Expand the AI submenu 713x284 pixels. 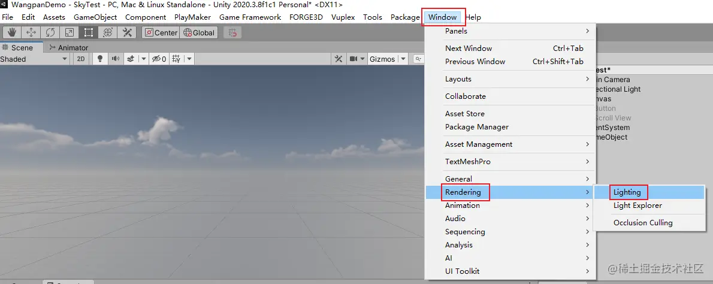(510, 258)
